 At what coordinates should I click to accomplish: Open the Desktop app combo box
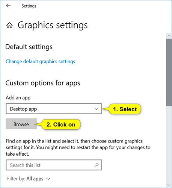54,109
